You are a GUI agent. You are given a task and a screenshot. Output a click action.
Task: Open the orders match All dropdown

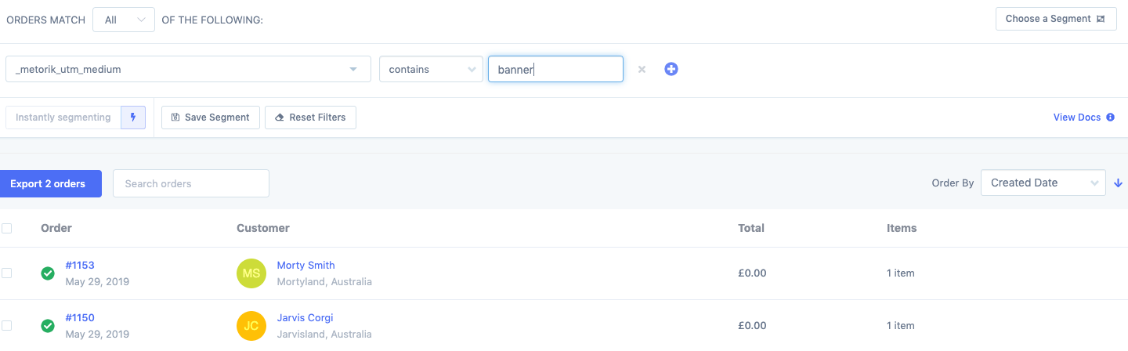point(123,20)
